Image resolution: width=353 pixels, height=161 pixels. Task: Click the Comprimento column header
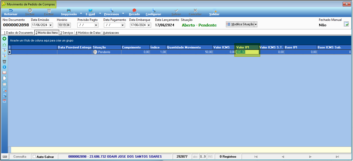(135, 47)
